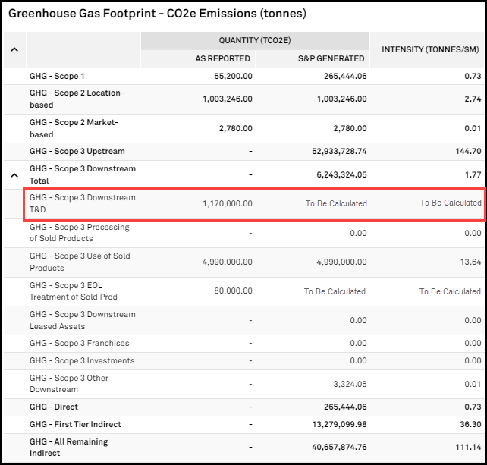Screen dimensions: 487x465
Task: Select the highlighted Scope 3 Downstream T&D row
Action: click(x=83, y=203)
